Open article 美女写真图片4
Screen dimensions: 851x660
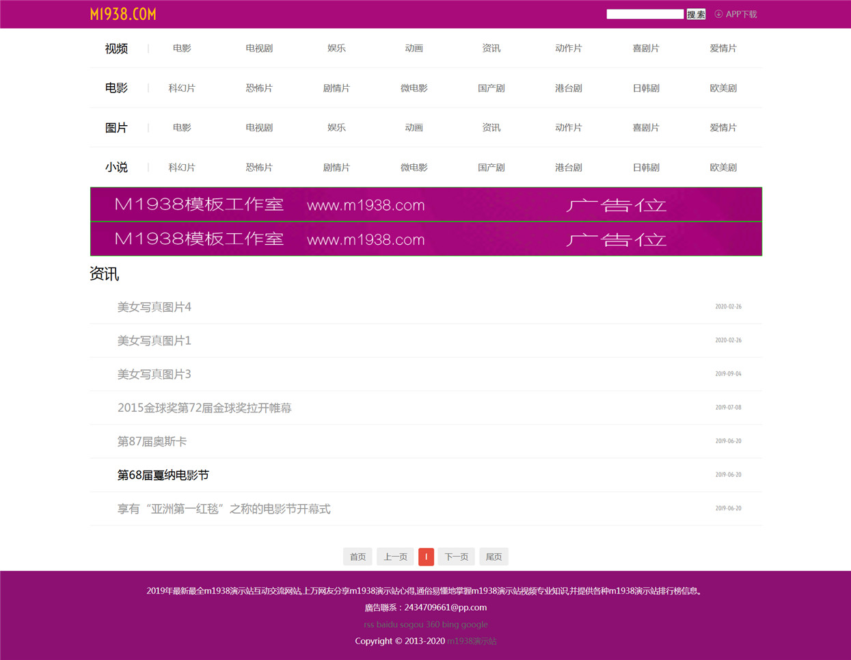(154, 307)
